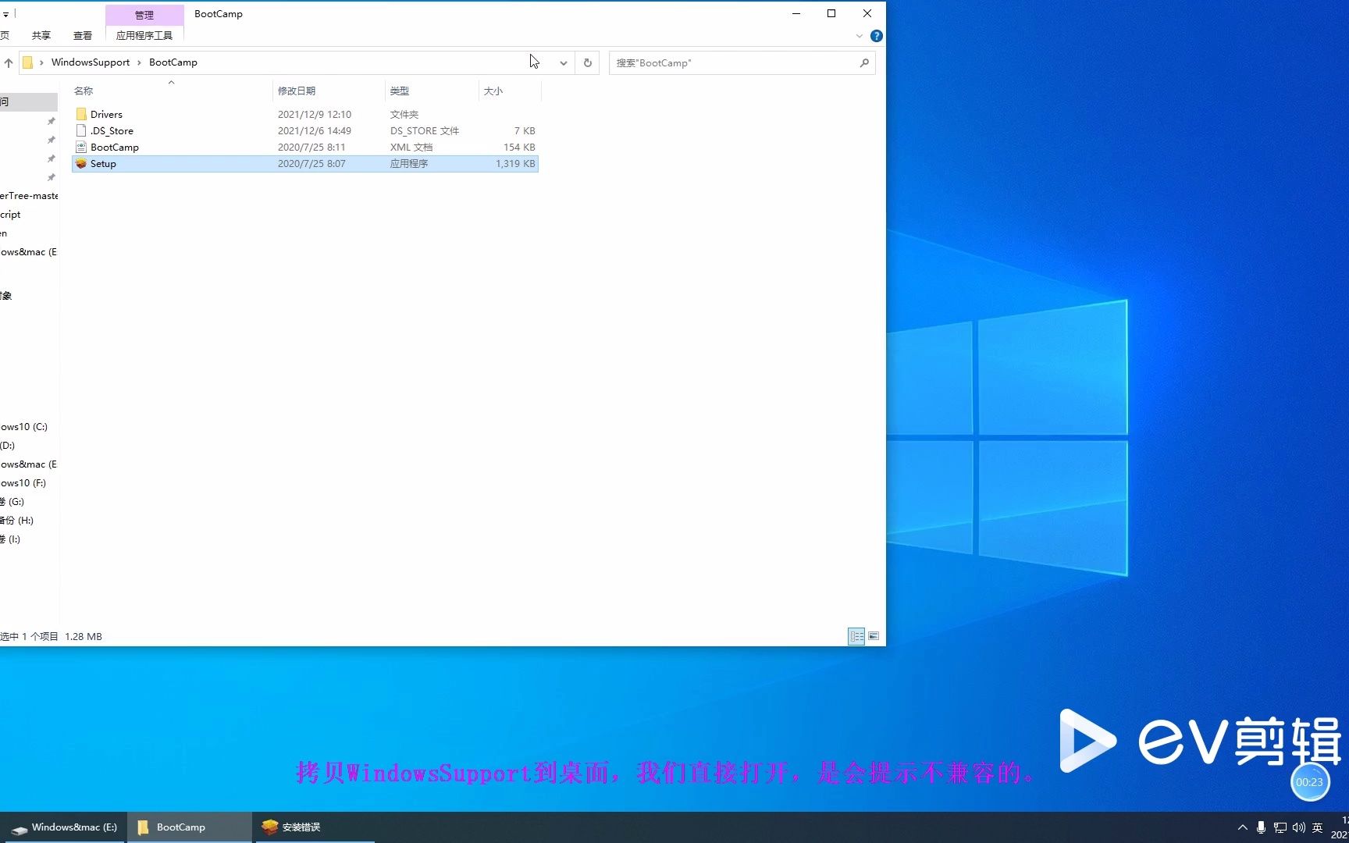The height and width of the screenshot is (843, 1349).
Task: Maximize the BootCamp Explorer window
Action: [831, 13]
